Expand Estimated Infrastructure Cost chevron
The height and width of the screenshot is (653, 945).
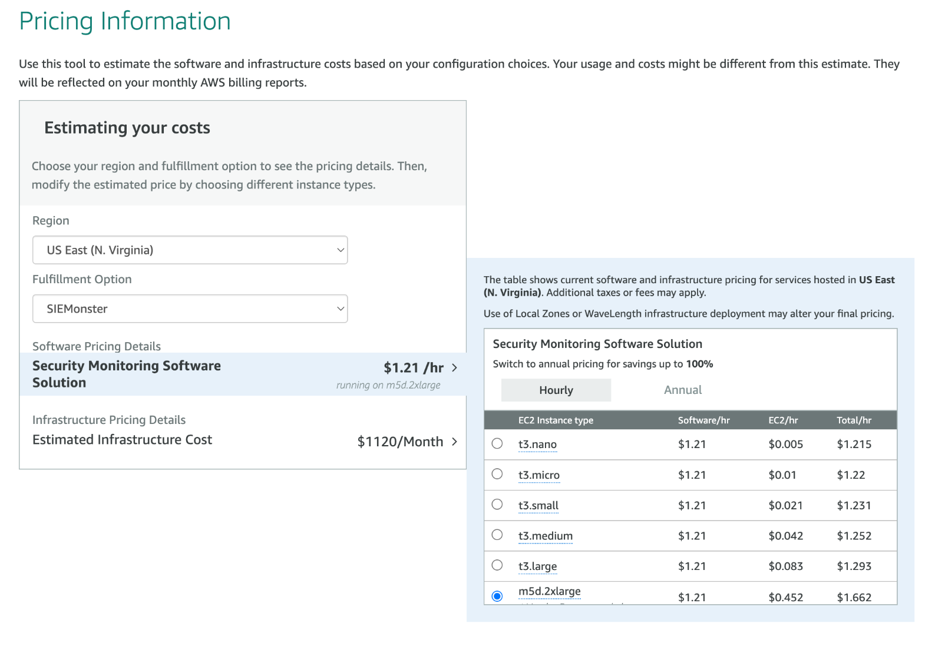click(x=454, y=442)
